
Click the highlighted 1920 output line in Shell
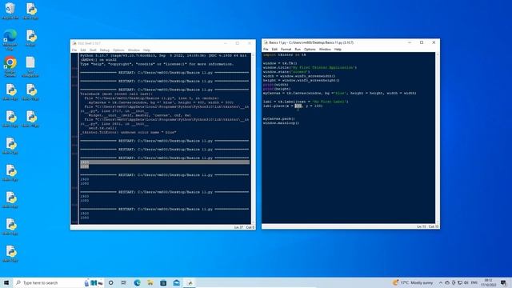click(x=165, y=162)
